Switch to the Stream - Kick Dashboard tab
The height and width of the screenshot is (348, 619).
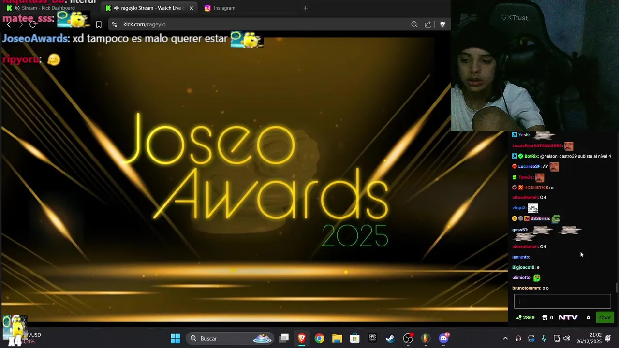pos(50,8)
